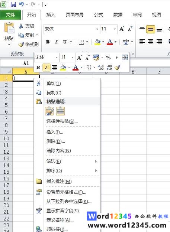Open the Excel application icon menu
This screenshot has width=170, height=232.
(3, 4)
